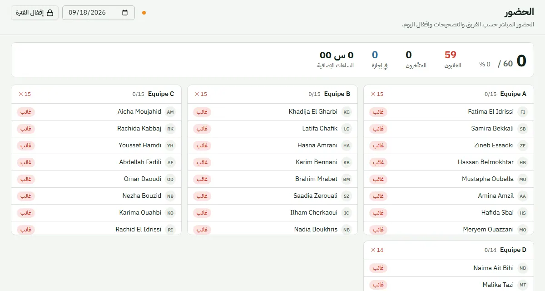Click the absent badge for Naima Ait Bihi

378,268
